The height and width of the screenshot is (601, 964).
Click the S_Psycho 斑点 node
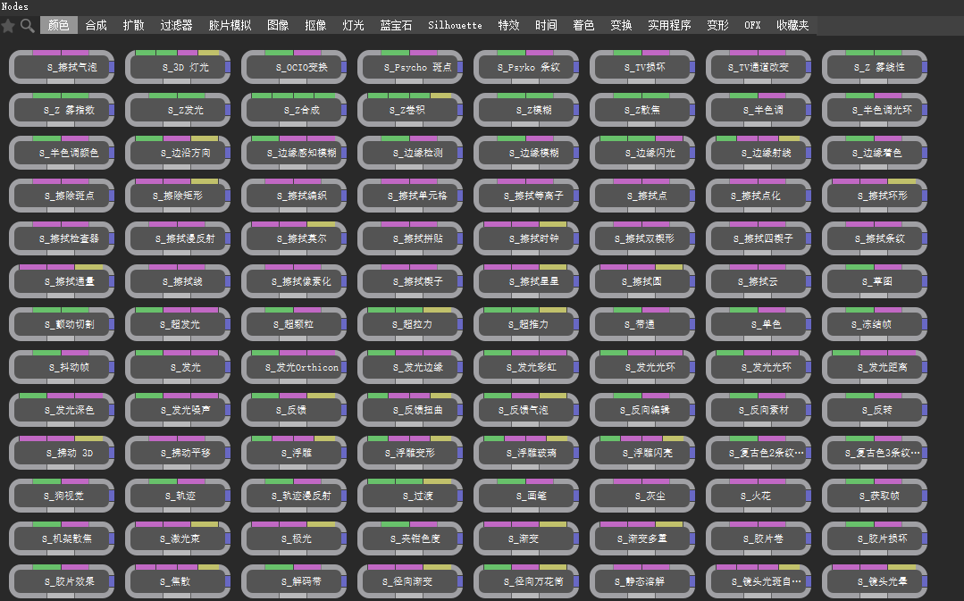(x=410, y=67)
